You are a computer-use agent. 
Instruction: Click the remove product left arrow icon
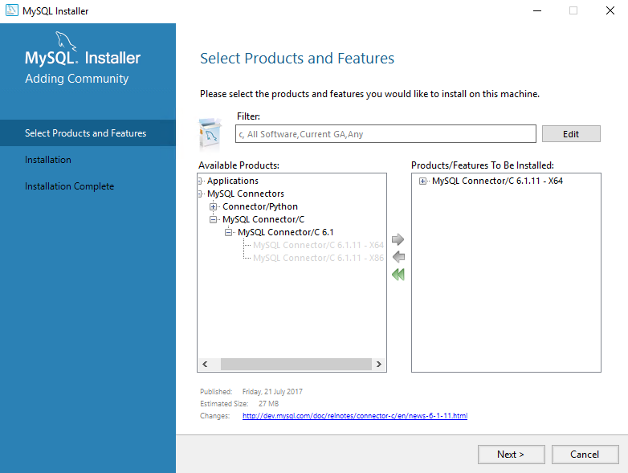398,257
